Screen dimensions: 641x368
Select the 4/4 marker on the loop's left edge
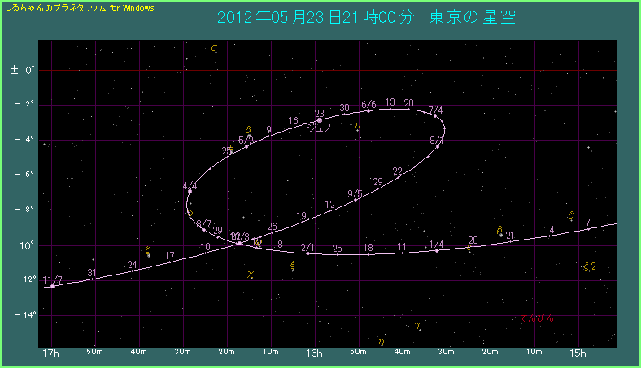[x=190, y=192]
